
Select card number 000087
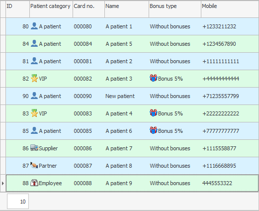pyautogui.click(x=83, y=166)
